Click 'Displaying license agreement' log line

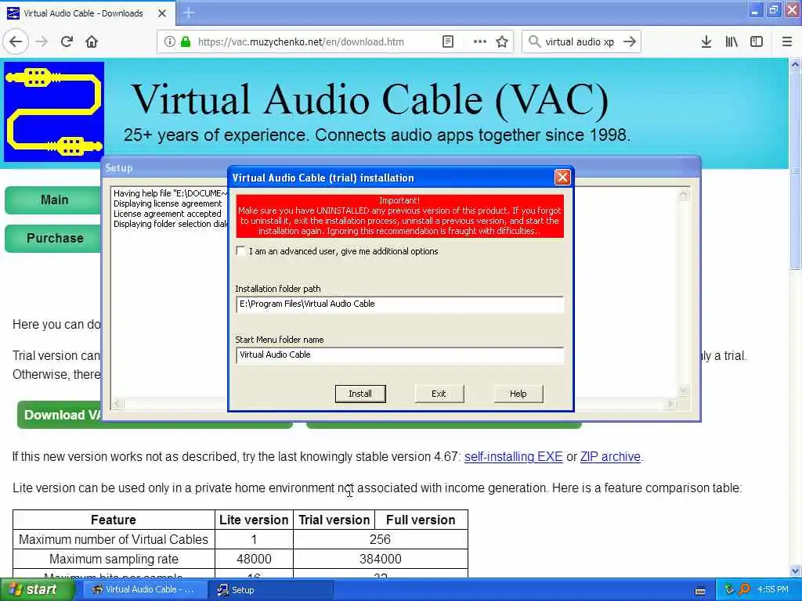coord(168,203)
